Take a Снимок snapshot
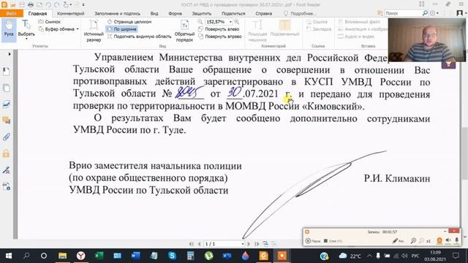The width and height of the screenshot is (468, 263). (x=50, y=22)
